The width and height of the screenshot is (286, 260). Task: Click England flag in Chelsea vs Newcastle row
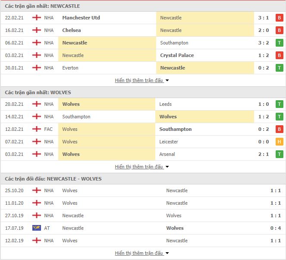tap(37, 30)
